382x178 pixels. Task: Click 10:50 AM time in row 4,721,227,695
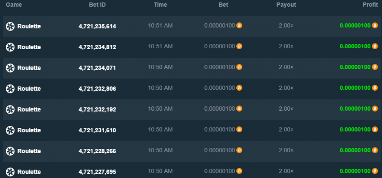(x=160, y=171)
